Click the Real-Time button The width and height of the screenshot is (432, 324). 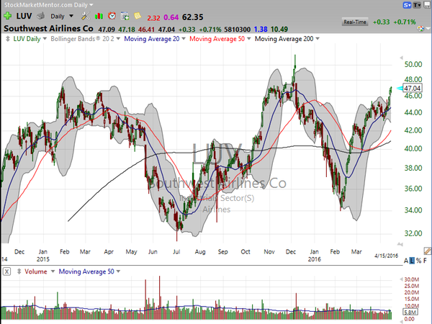355,22
